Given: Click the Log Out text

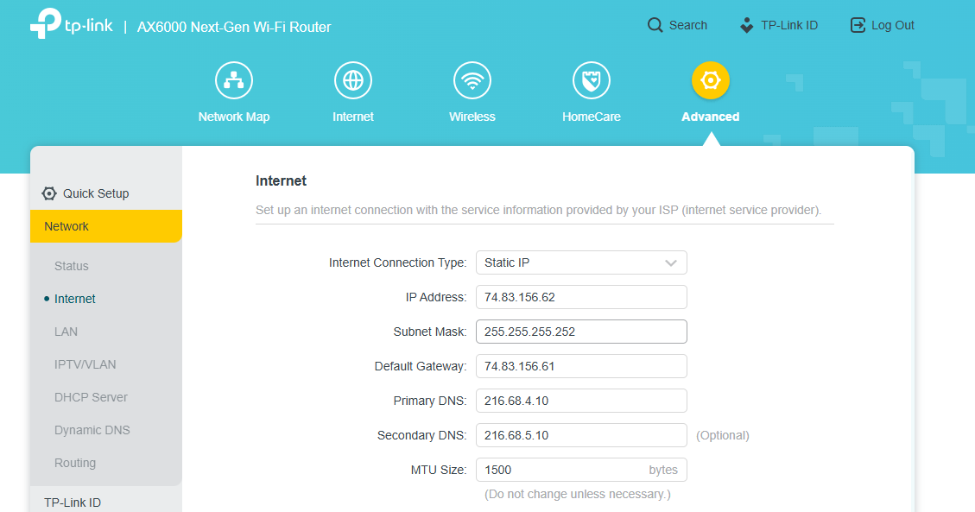Looking at the screenshot, I should pos(893,26).
